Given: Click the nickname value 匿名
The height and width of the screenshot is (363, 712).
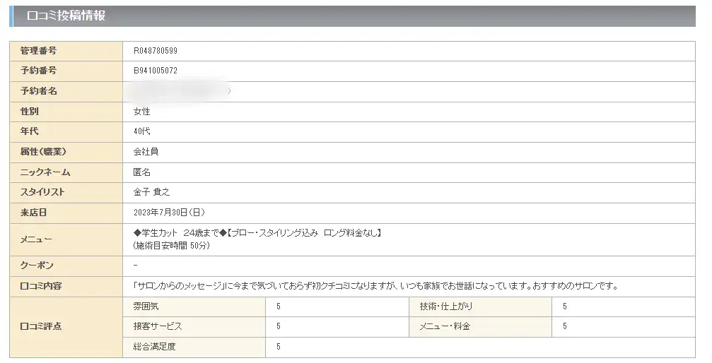Looking at the screenshot, I should tap(141, 172).
